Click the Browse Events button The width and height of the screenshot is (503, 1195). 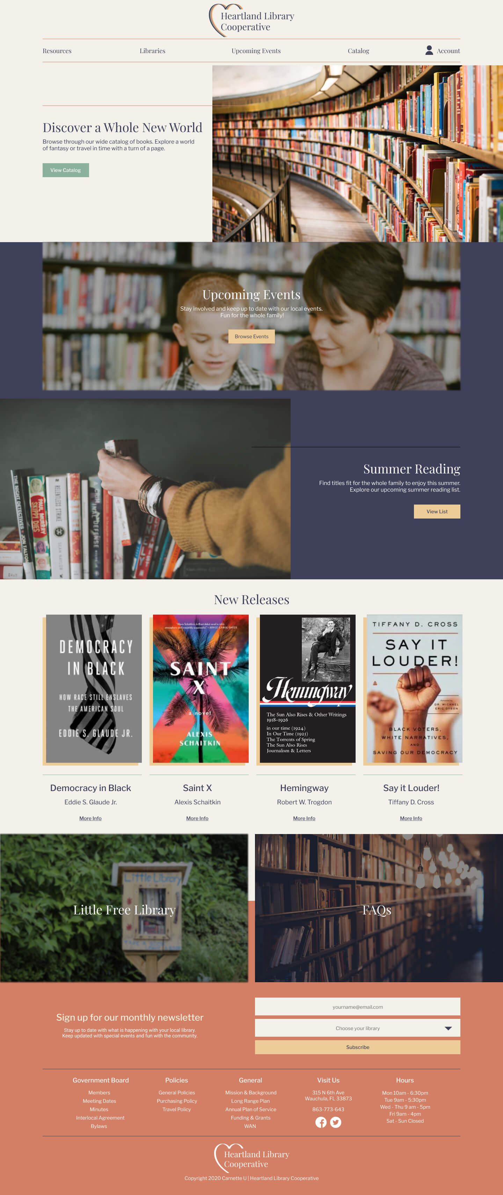252,336
